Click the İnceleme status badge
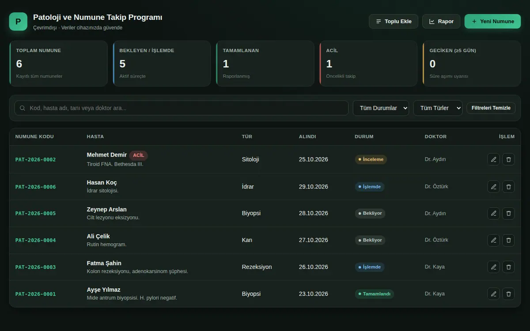 click(x=371, y=159)
